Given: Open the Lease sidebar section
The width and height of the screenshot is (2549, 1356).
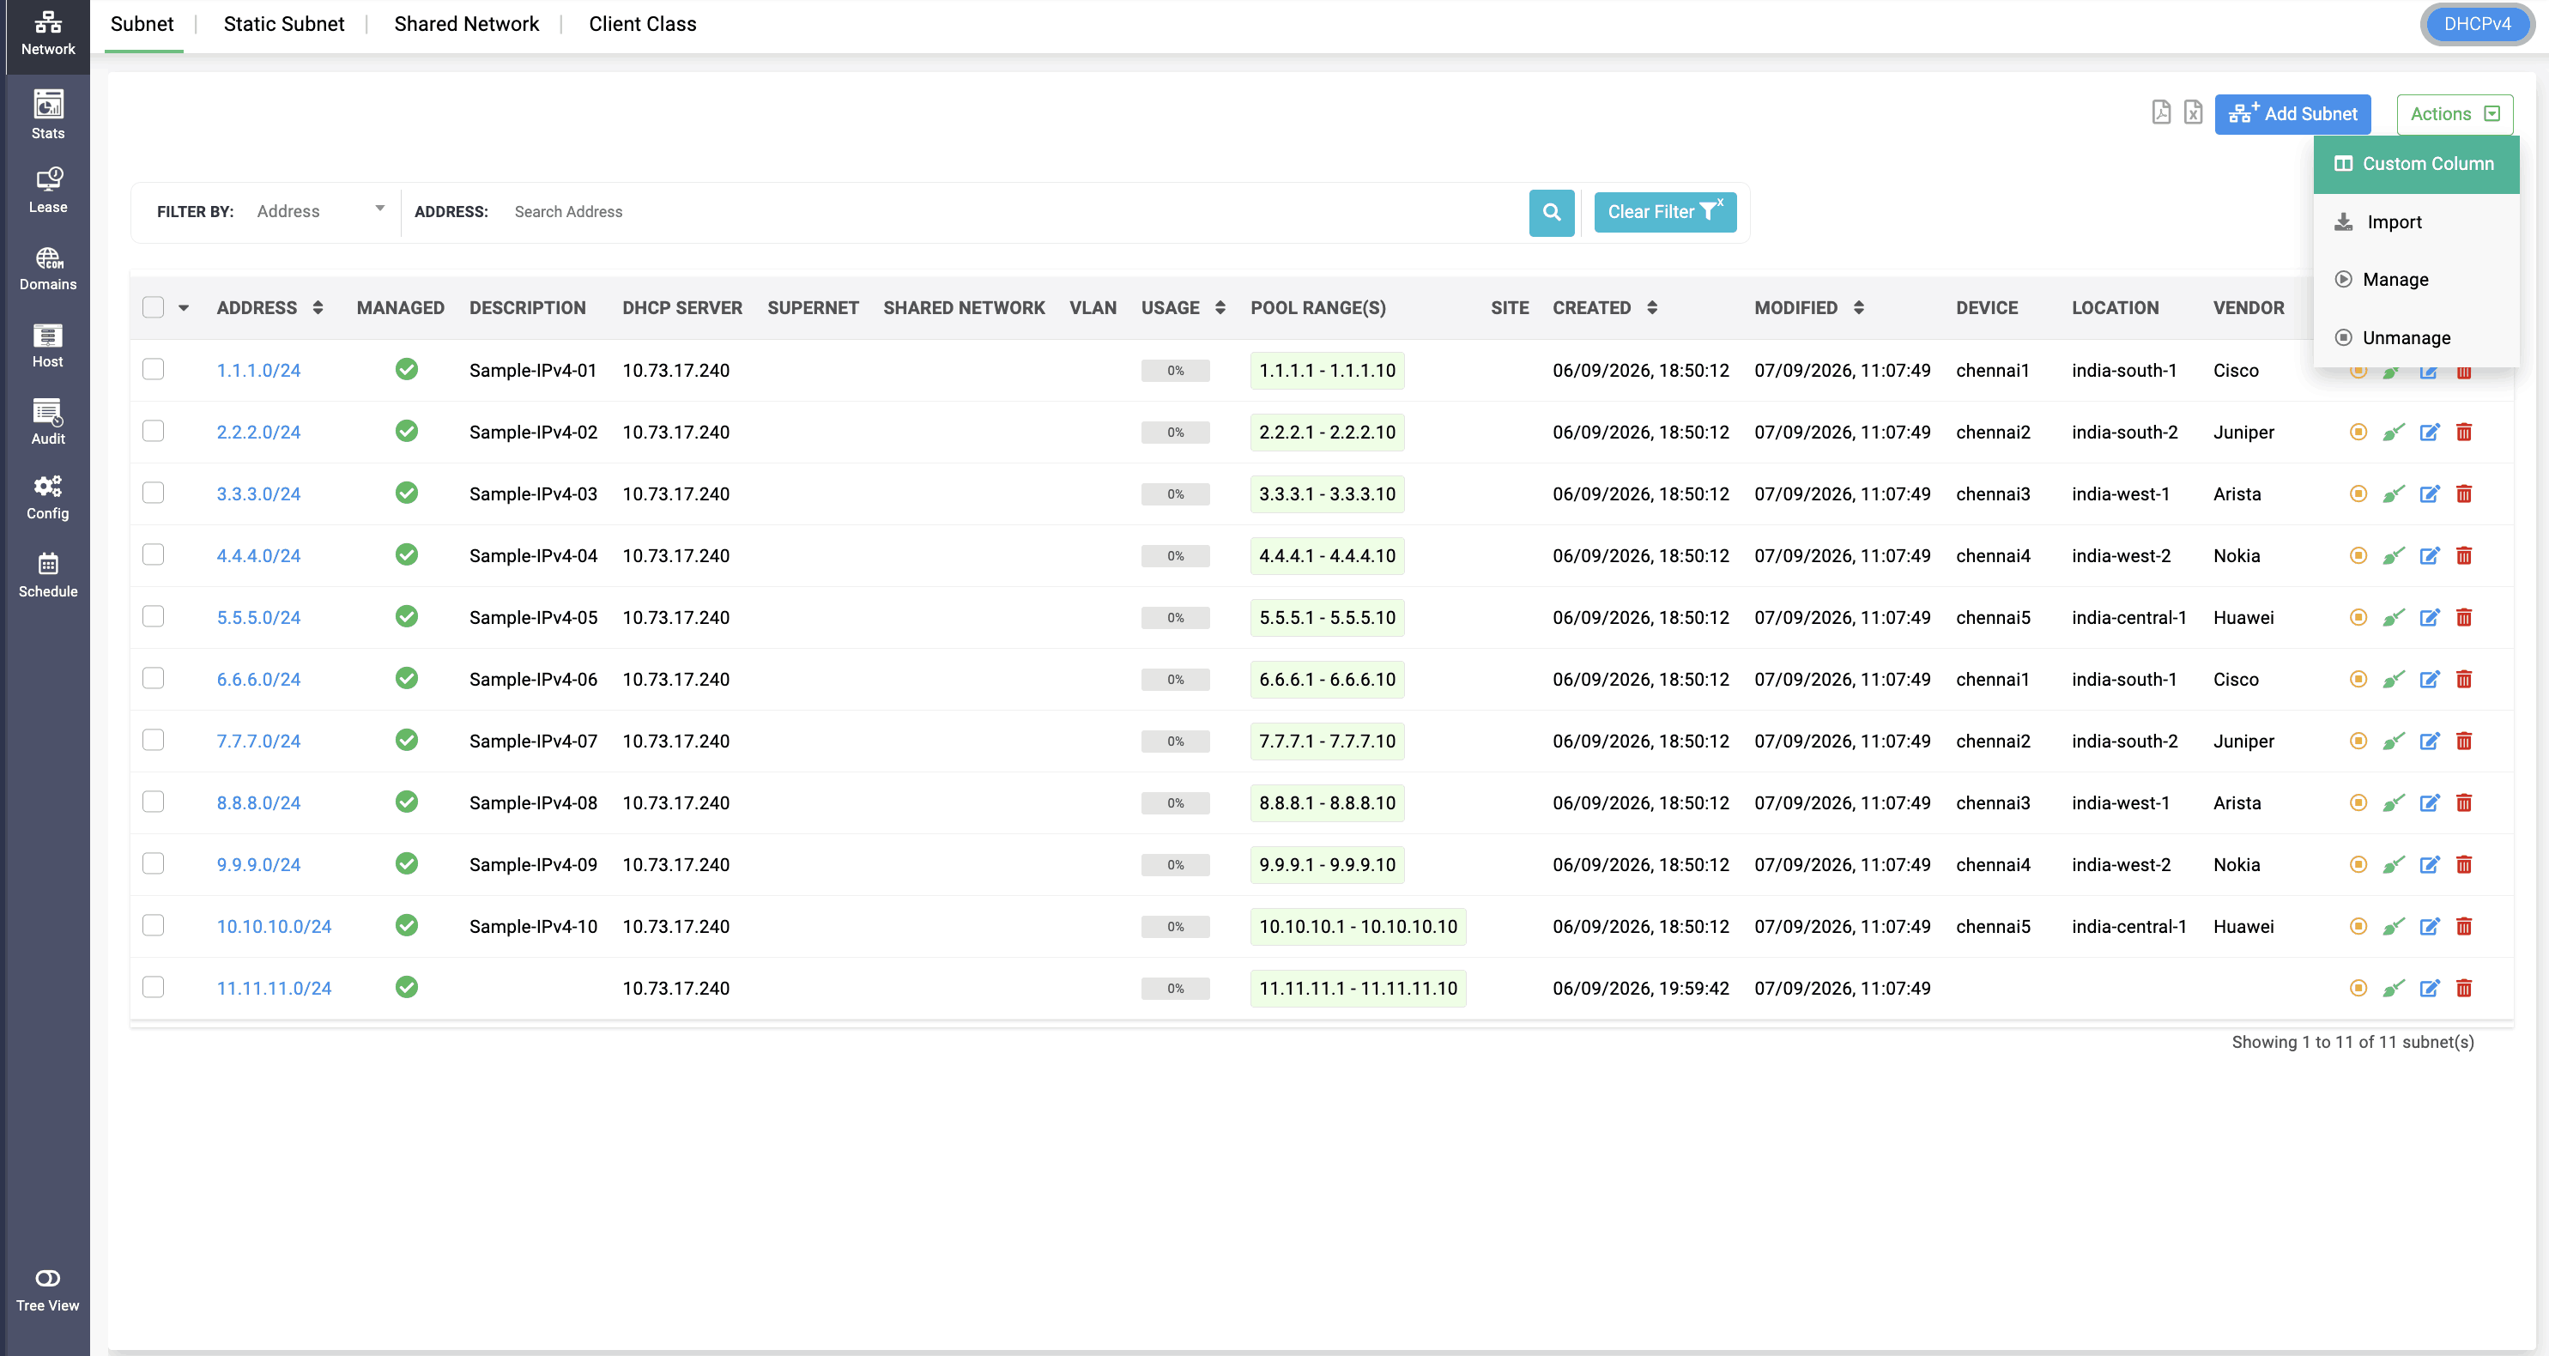Looking at the screenshot, I should (x=47, y=190).
